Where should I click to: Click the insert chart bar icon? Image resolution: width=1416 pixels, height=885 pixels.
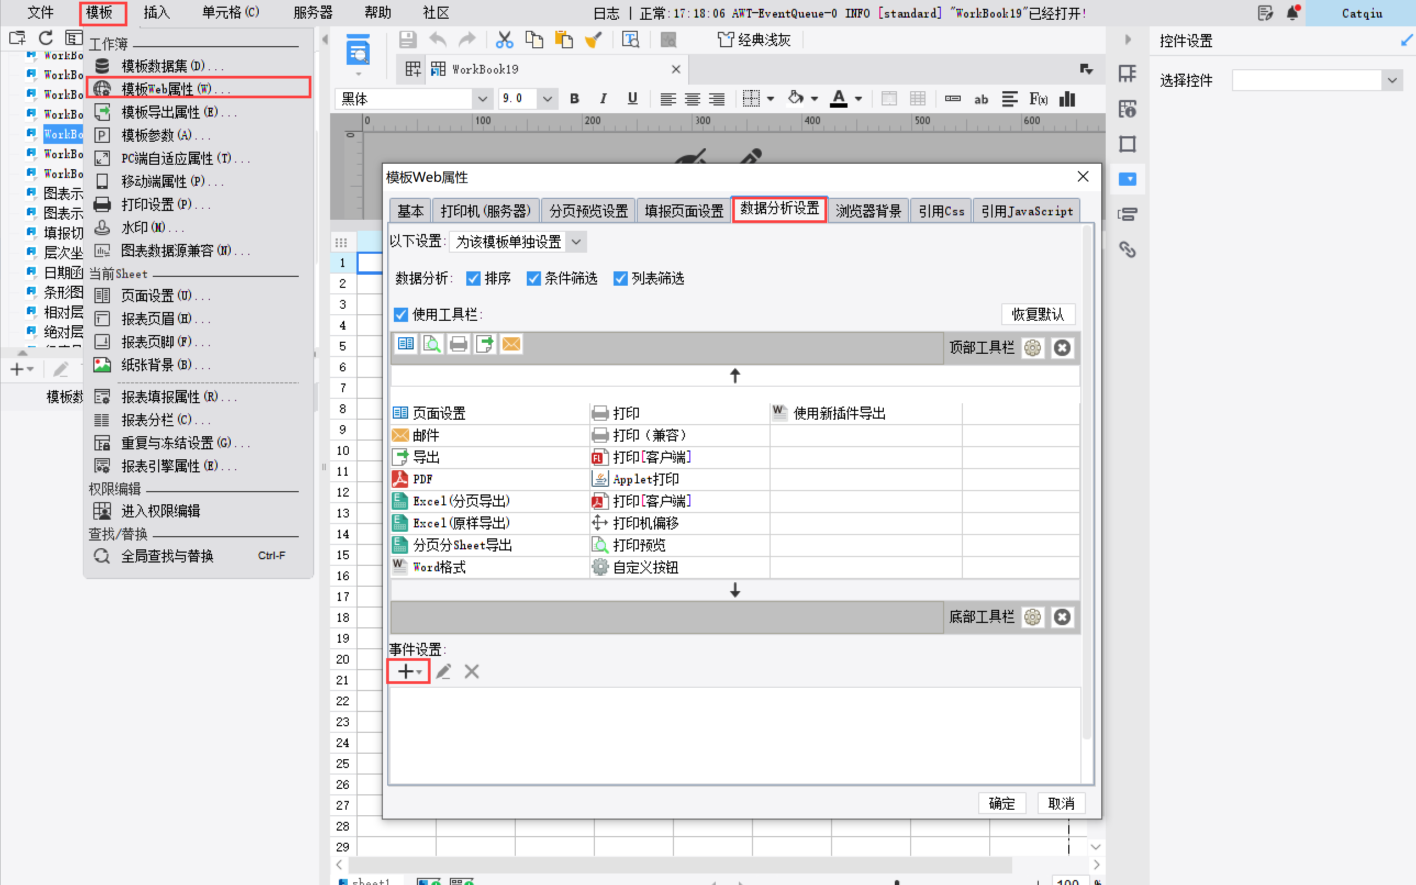click(1067, 99)
